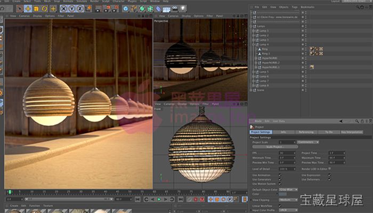Click the red Record Active Objects button
The height and width of the screenshot is (213, 373).
coord(196,200)
